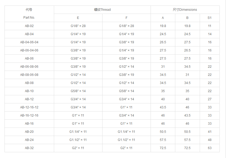Click the A dimension column header
The height and width of the screenshot is (158, 226).
(163, 18)
